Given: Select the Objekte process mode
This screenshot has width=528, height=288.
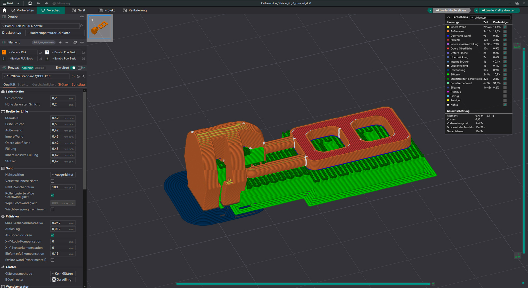Looking at the screenshot, I should click(39, 68).
